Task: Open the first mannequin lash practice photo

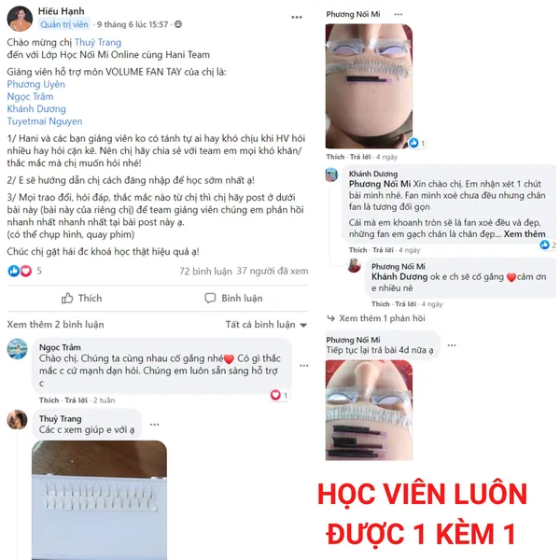Action: click(369, 86)
